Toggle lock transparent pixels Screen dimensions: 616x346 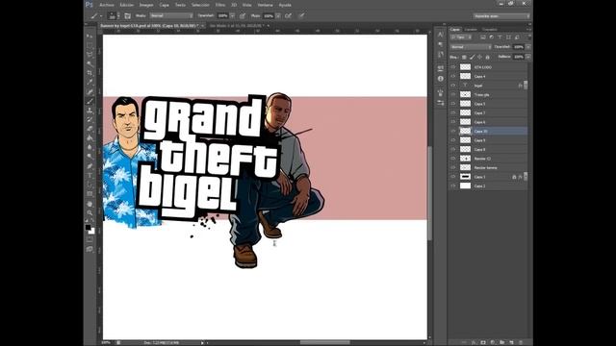[464, 58]
